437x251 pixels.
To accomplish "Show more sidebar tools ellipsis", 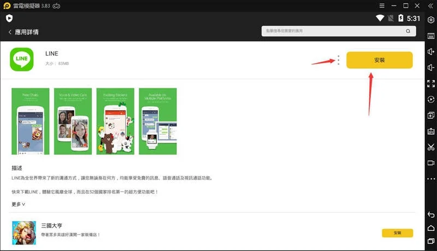I will click(x=431, y=178).
